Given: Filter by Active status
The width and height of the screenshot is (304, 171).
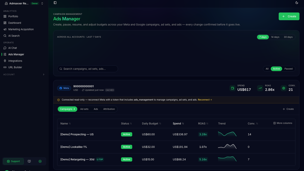Looking at the screenshot, I should click(x=276, y=69).
